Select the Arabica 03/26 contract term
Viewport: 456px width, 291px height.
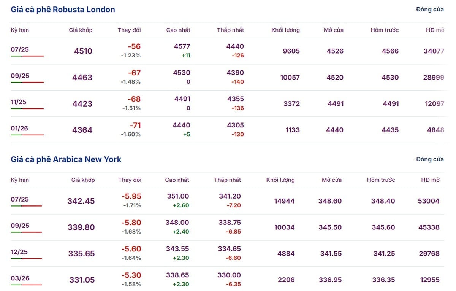[x=20, y=278]
